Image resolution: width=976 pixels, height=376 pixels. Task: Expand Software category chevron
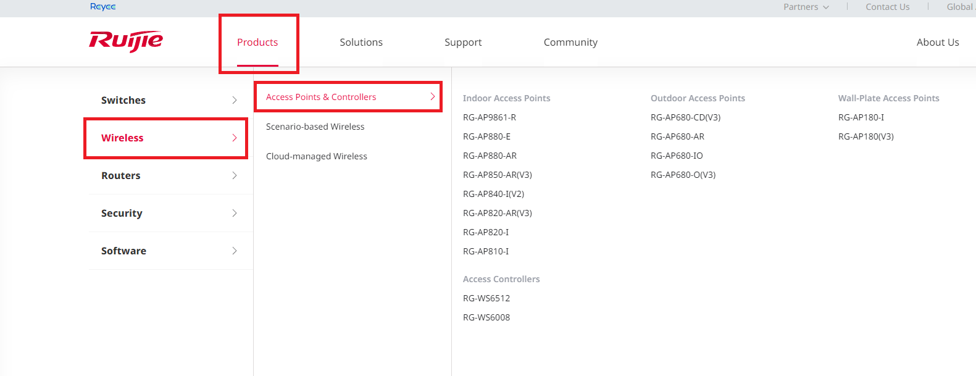click(x=235, y=251)
